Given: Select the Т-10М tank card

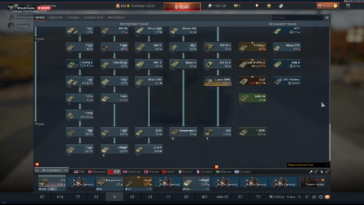Looking at the screenshot, I should coord(114,47).
